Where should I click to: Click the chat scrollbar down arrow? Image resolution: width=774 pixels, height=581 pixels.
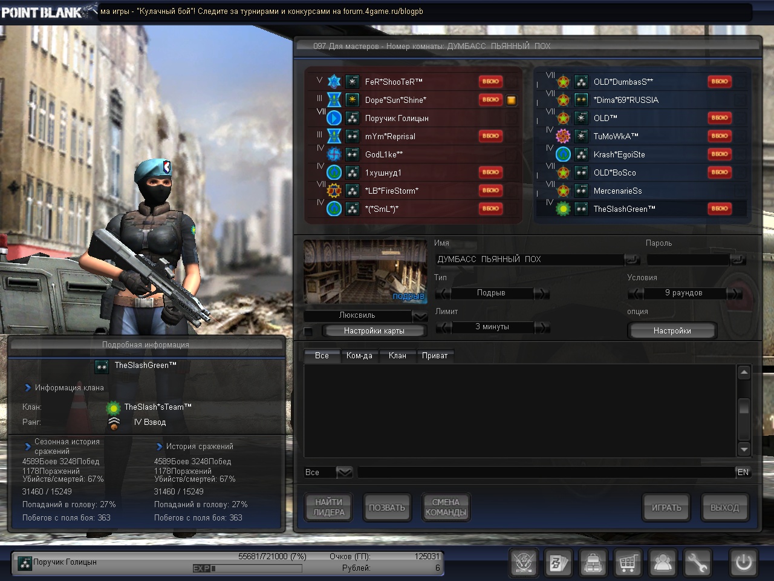744,449
